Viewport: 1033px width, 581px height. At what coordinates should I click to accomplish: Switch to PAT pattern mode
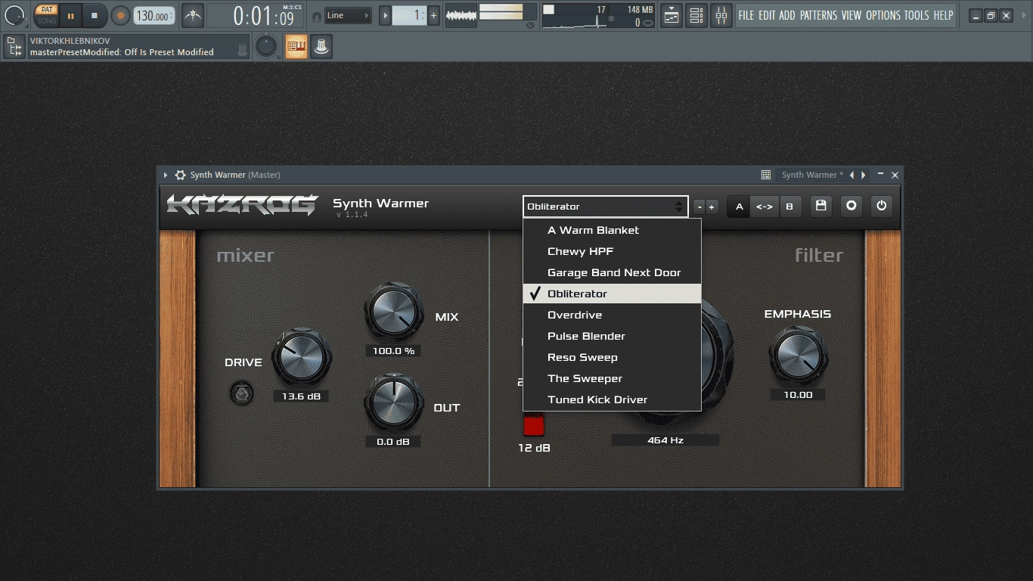pyautogui.click(x=47, y=10)
